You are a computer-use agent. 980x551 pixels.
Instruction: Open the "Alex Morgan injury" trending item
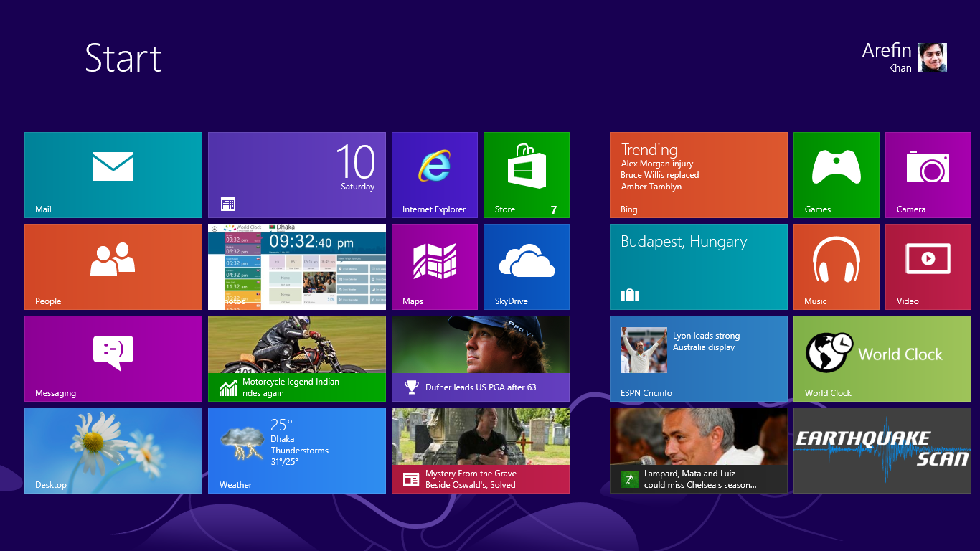(657, 164)
